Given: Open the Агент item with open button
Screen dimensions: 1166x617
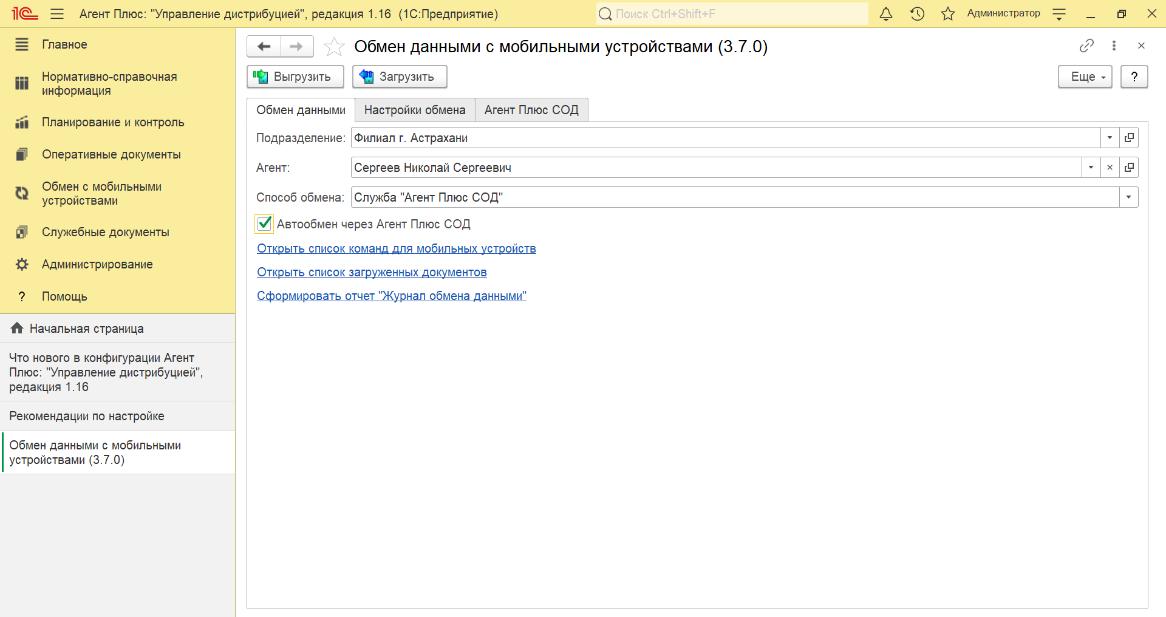Looking at the screenshot, I should coord(1129,168).
